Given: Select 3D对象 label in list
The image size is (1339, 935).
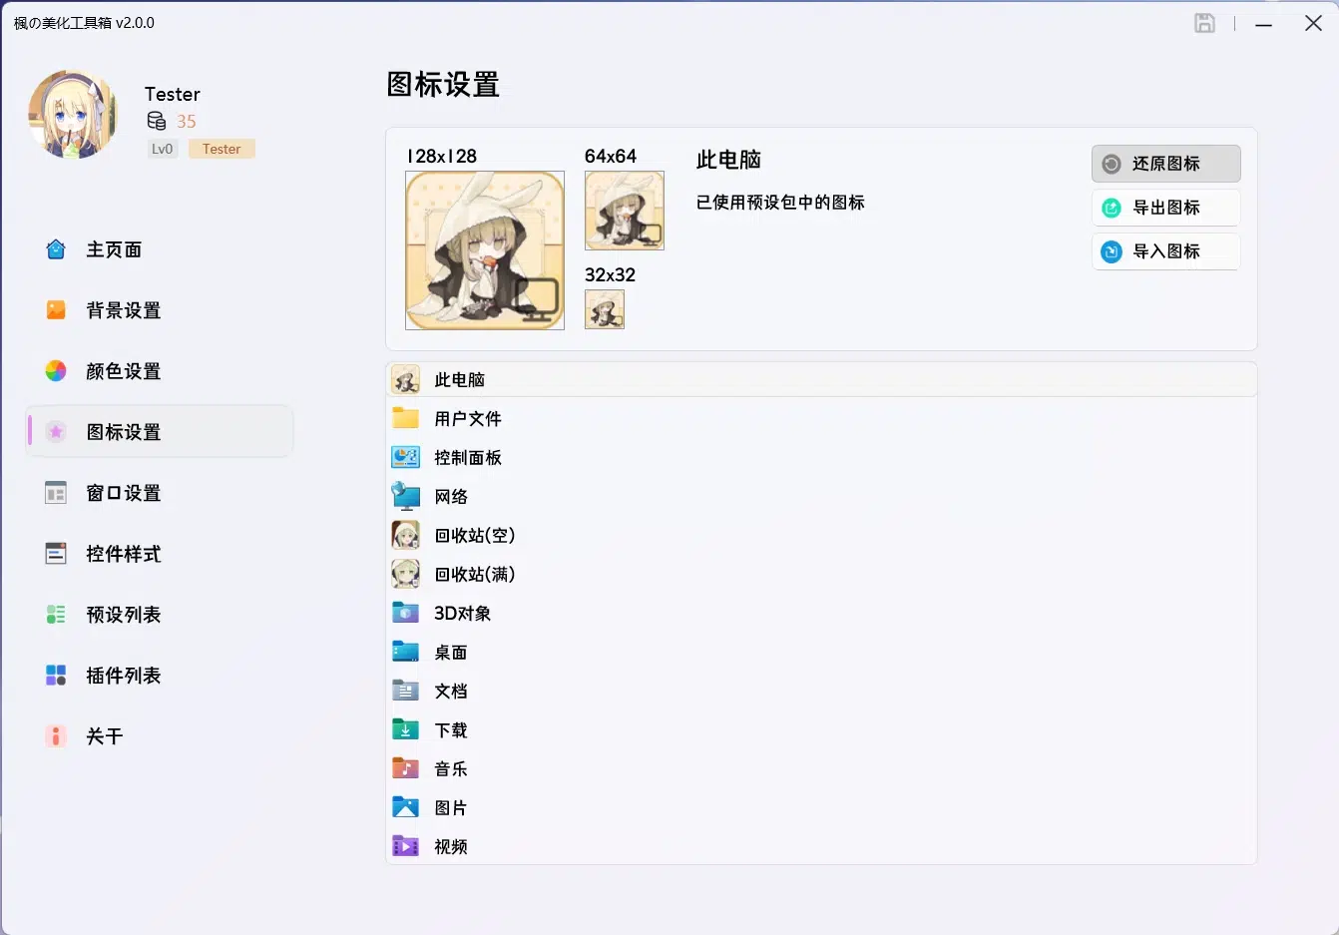Looking at the screenshot, I should coord(463,614).
